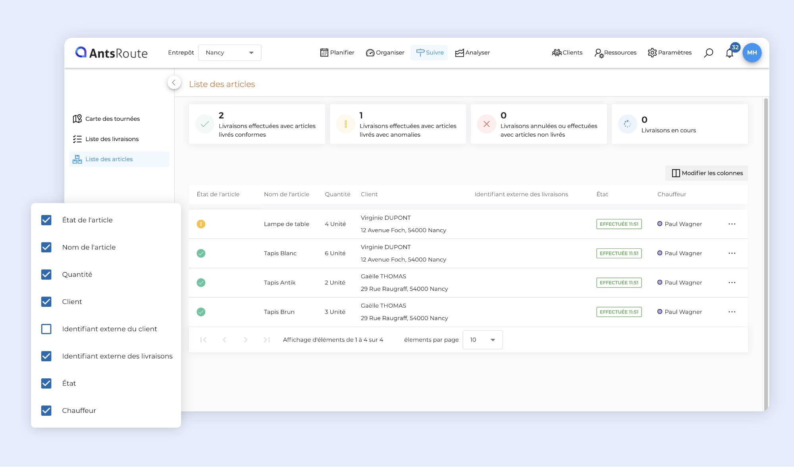Image resolution: width=794 pixels, height=467 pixels.
Task: Enable Identifiant externe du client column
Action: point(46,329)
